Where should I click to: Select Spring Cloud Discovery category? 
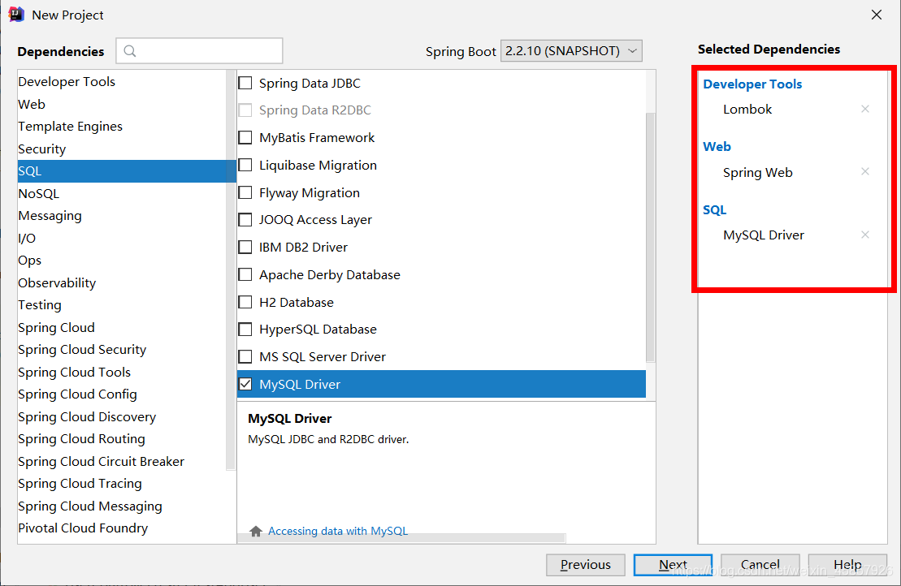[x=87, y=417]
